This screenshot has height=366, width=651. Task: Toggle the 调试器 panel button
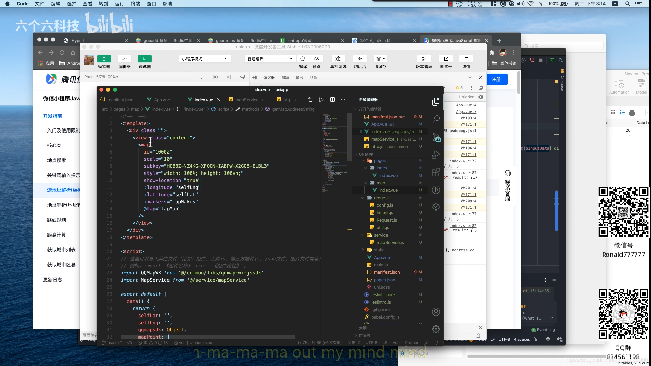(x=145, y=59)
